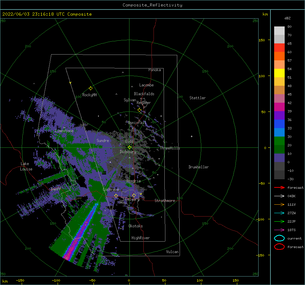Click the Vulcan town label
The image size is (305, 285).
pyautogui.click(x=172, y=252)
